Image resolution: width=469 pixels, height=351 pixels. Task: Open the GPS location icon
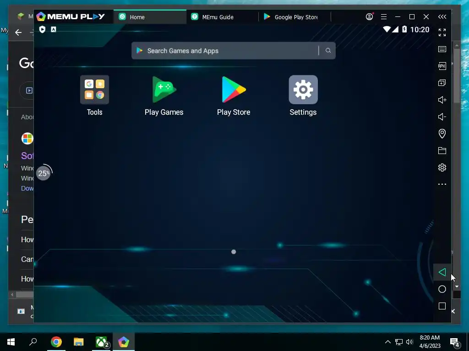(x=442, y=133)
